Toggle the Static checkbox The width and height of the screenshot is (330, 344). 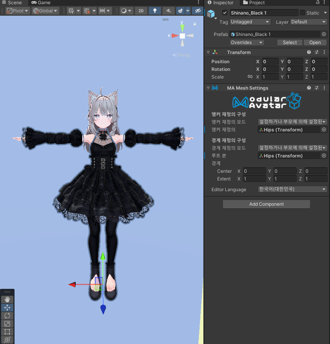click(x=302, y=13)
